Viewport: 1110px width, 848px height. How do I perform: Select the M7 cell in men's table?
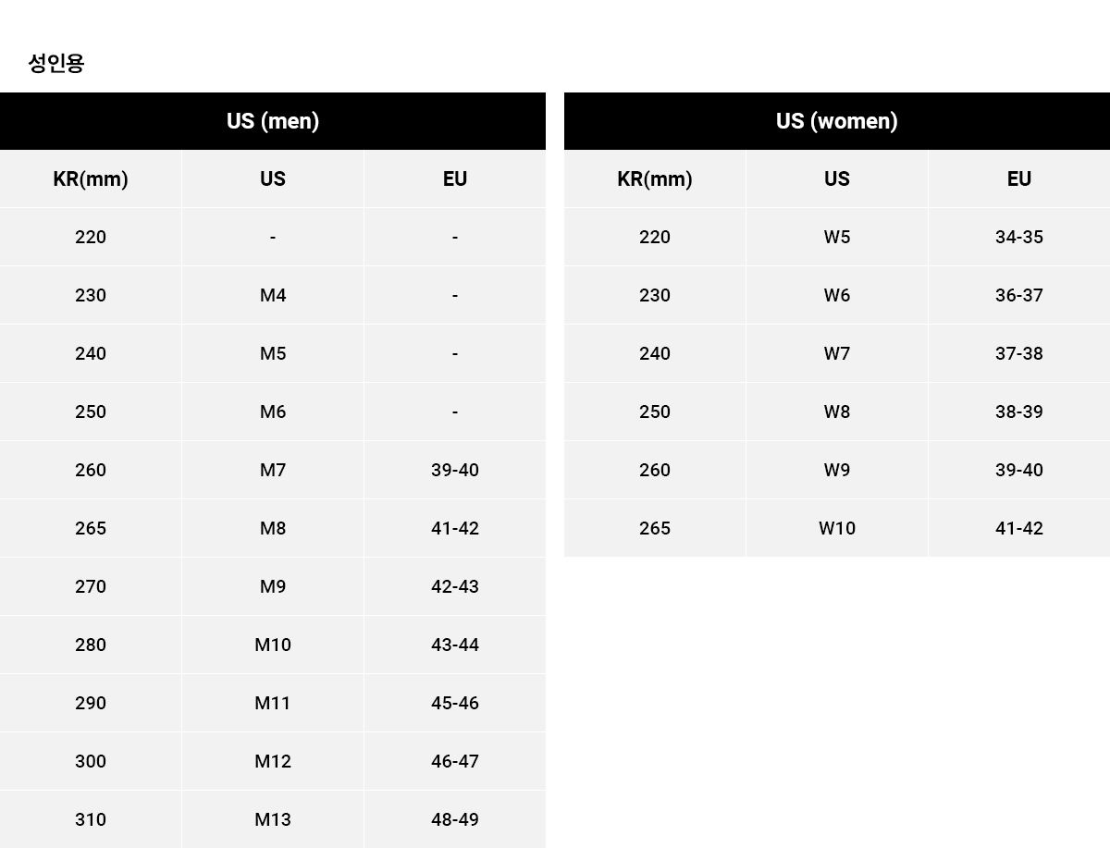coord(273,470)
